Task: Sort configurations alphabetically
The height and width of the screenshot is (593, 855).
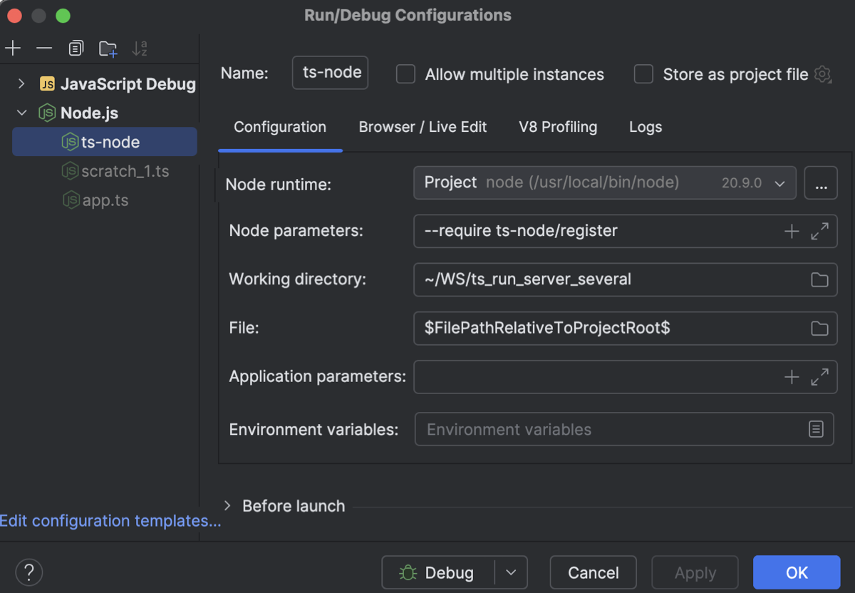Action: click(140, 48)
